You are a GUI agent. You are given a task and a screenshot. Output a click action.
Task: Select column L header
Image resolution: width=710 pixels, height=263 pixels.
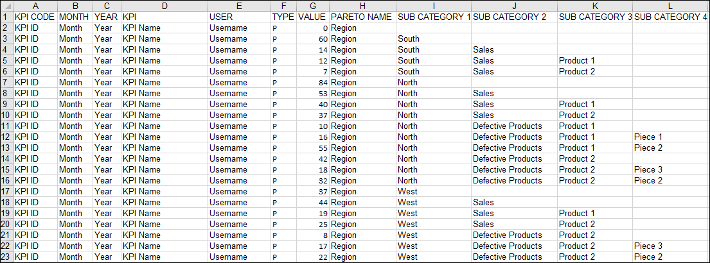pyautogui.click(x=671, y=6)
